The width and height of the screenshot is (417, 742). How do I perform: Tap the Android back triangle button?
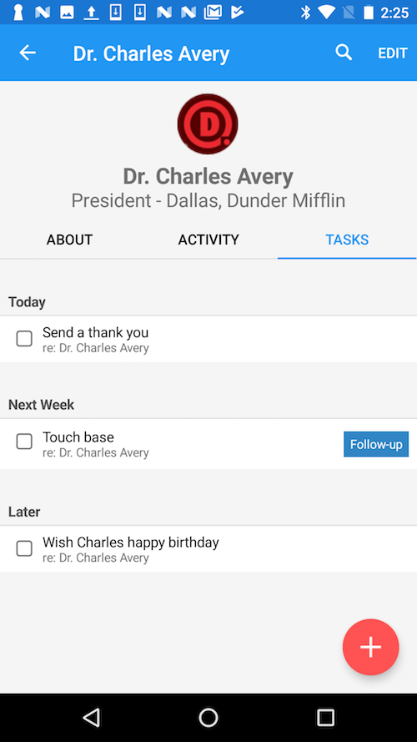pos(91,718)
